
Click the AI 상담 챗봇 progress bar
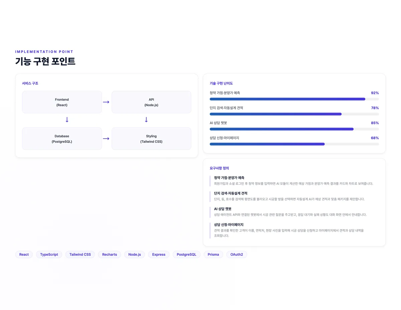pos(294,129)
